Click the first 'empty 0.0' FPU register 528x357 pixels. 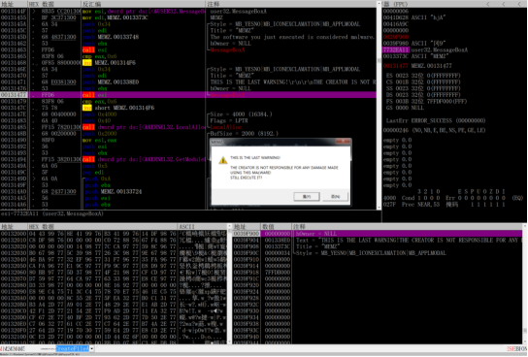coord(397,141)
